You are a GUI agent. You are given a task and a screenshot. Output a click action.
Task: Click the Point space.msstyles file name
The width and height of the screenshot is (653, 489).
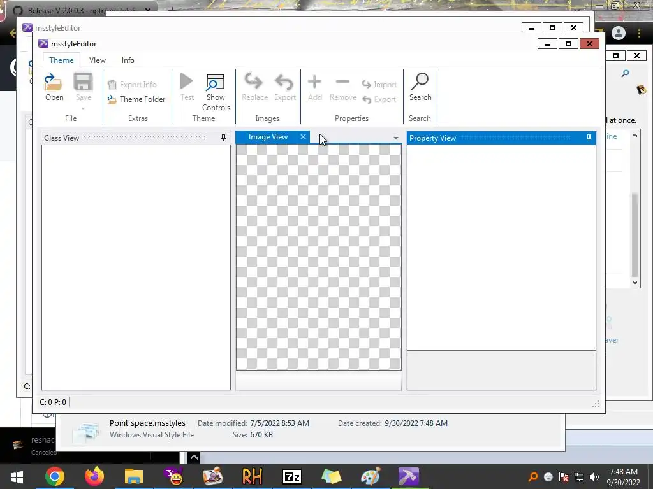147,423
